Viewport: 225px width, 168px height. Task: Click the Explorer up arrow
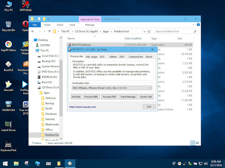(x=49, y=31)
